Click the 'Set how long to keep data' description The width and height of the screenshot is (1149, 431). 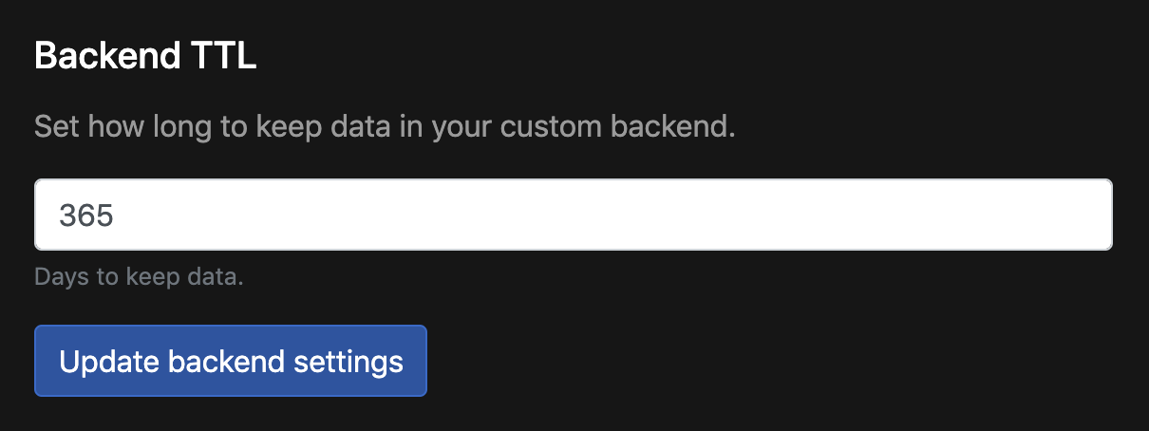pyautogui.click(x=385, y=126)
